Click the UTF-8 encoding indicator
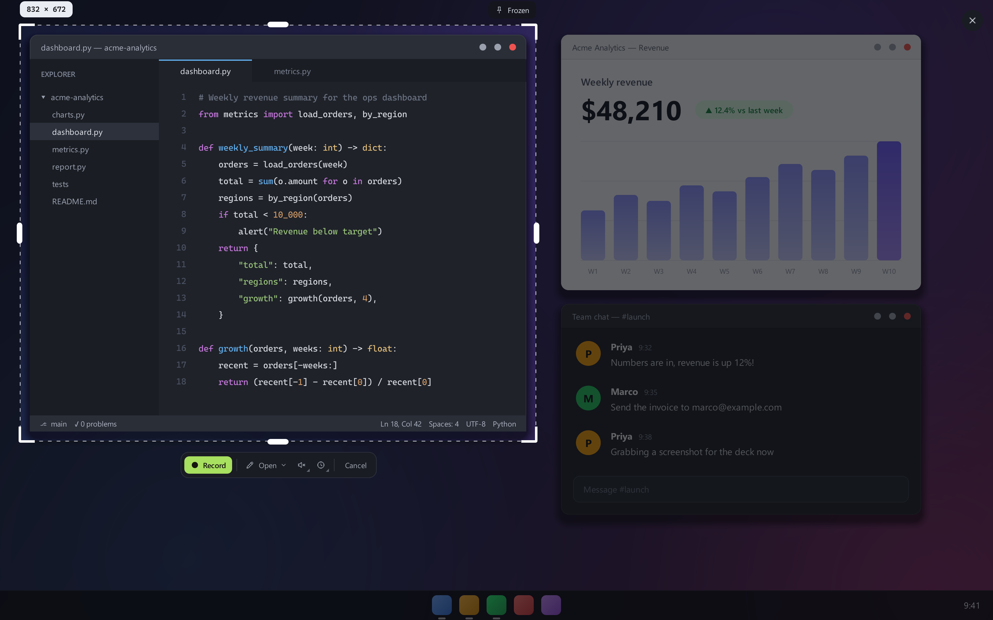Image resolution: width=993 pixels, height=620 pixels. [476, 424]
